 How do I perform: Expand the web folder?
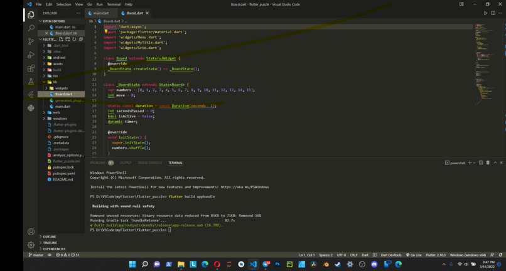(44, 112)
